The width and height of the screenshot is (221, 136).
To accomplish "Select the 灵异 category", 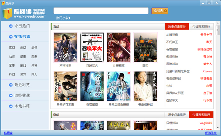I will tap(23, 74).
